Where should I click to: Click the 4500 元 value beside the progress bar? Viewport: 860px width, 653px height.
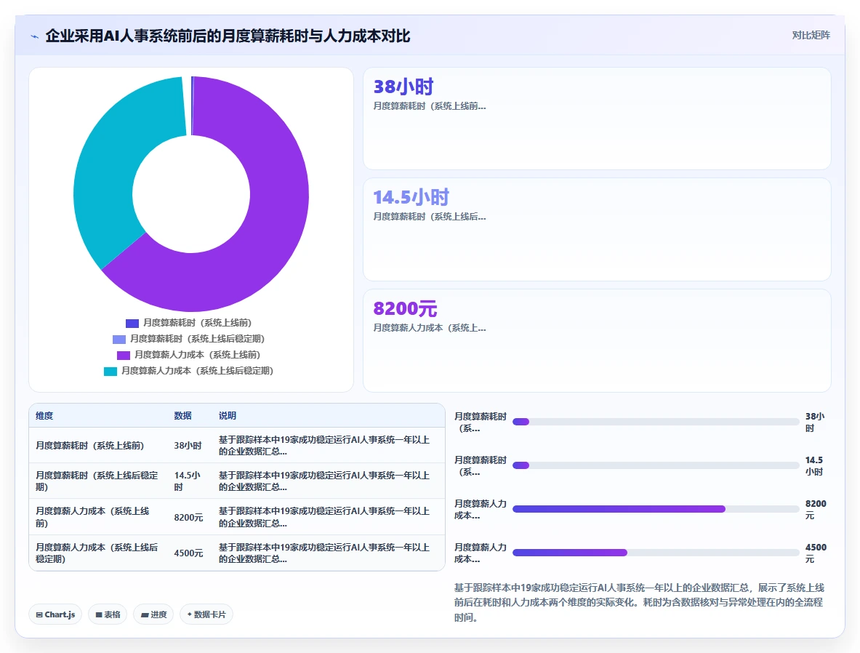point(816,553)
